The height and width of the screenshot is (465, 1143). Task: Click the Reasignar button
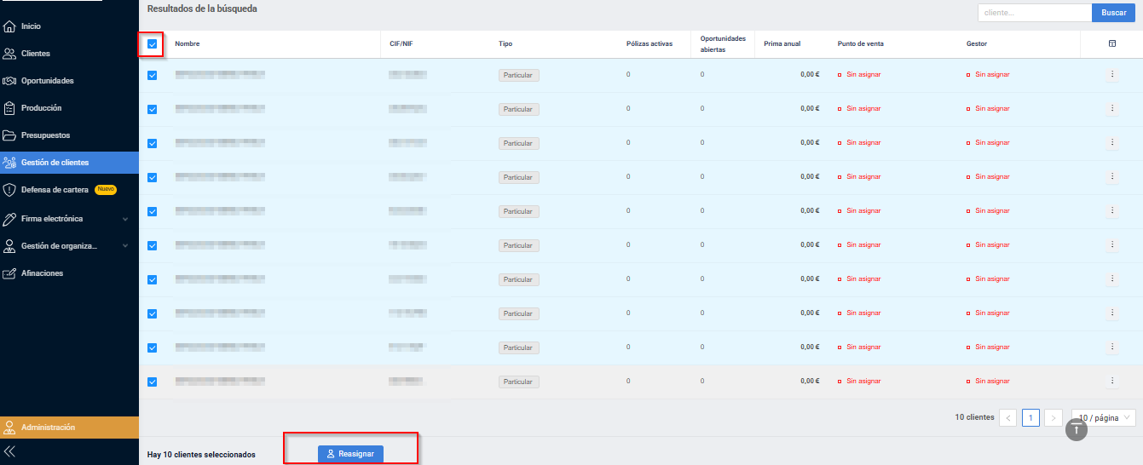pos(351,454)
